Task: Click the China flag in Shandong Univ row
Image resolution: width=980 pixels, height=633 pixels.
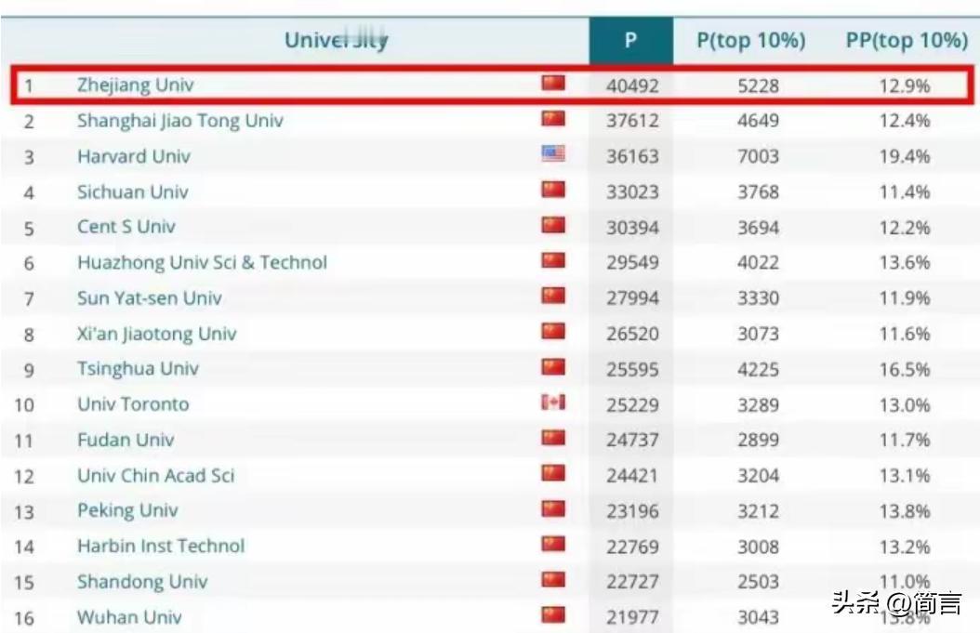Action: [553, 579]
